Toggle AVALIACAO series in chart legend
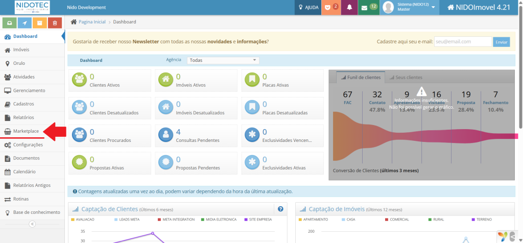 point(84,220)
